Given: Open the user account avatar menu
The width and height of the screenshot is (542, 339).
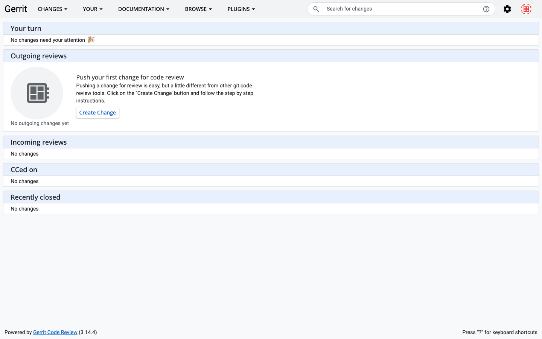Looking at the screenshot, I should 526,9.
